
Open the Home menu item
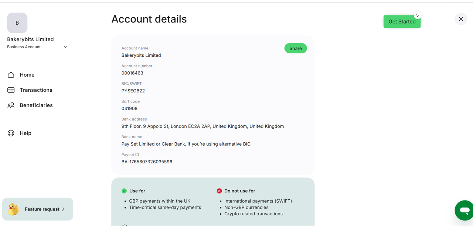(x=27, y=75)
